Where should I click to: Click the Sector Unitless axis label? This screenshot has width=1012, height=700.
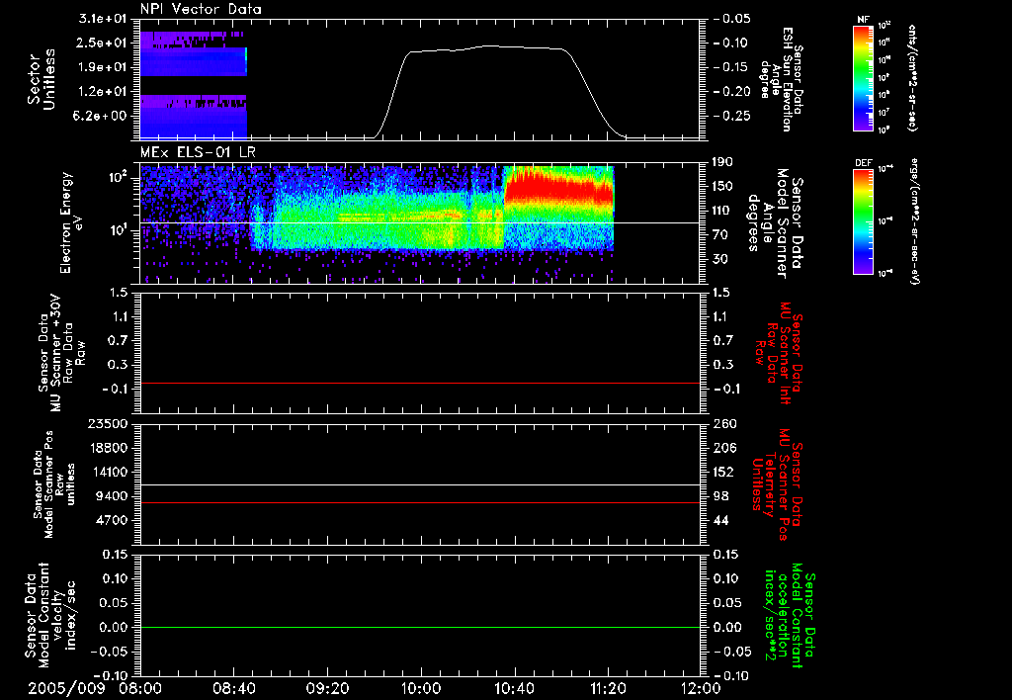click(42, 79)
